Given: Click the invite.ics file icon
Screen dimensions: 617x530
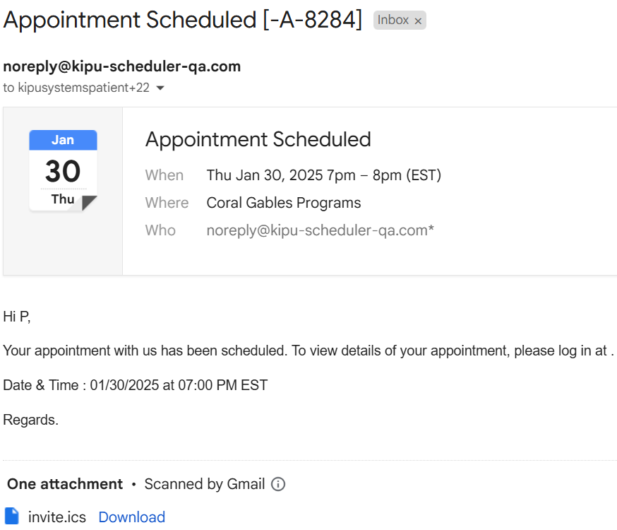Looking at the screenshot, I should 12,517.
